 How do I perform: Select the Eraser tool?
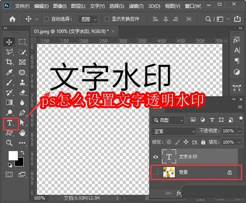point(22,93)
